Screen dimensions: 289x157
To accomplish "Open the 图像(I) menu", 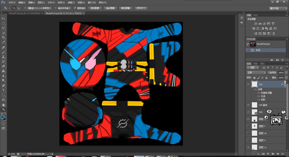I will [x=32, y=3].
